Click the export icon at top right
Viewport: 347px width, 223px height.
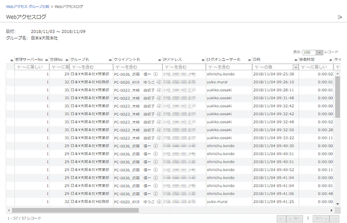(x=340, y=17)
